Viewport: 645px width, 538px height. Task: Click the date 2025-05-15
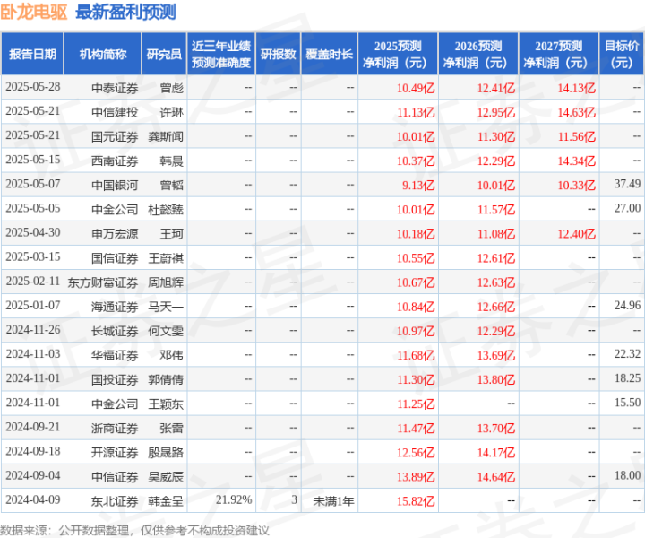[33, 160]
